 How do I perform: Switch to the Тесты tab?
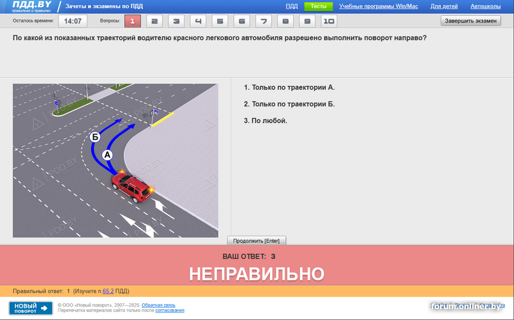(x=318, y=6)
